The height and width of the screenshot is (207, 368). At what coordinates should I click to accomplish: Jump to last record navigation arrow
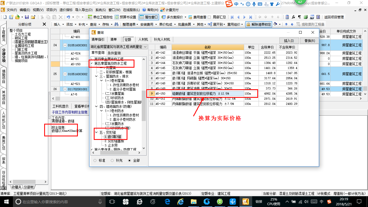pyautogui.click(x=251, y=17)
